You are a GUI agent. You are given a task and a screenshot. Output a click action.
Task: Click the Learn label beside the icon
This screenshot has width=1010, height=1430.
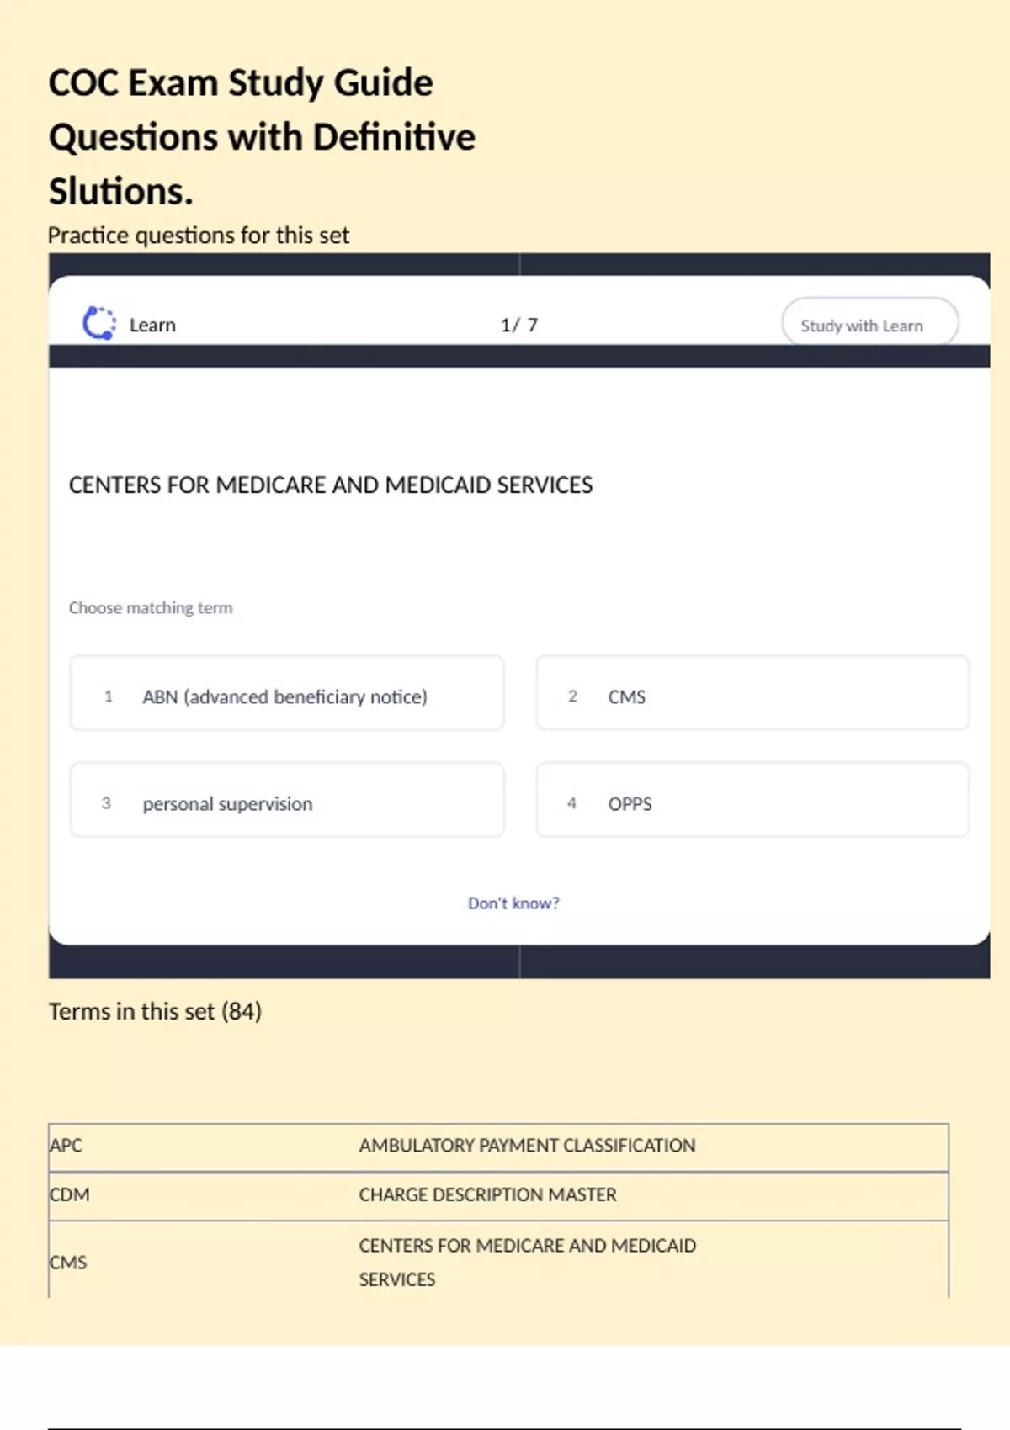(x=152, y=326)
